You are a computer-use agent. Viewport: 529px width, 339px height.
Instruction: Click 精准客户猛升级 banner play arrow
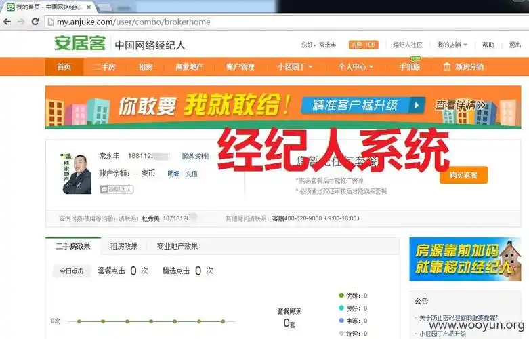(x=417, y=105)
